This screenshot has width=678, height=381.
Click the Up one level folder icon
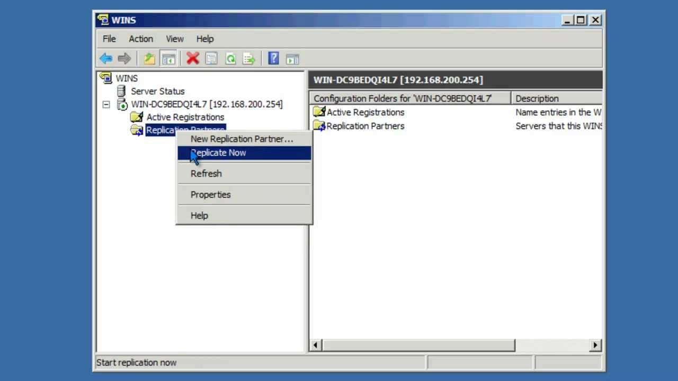coord(149,59)
